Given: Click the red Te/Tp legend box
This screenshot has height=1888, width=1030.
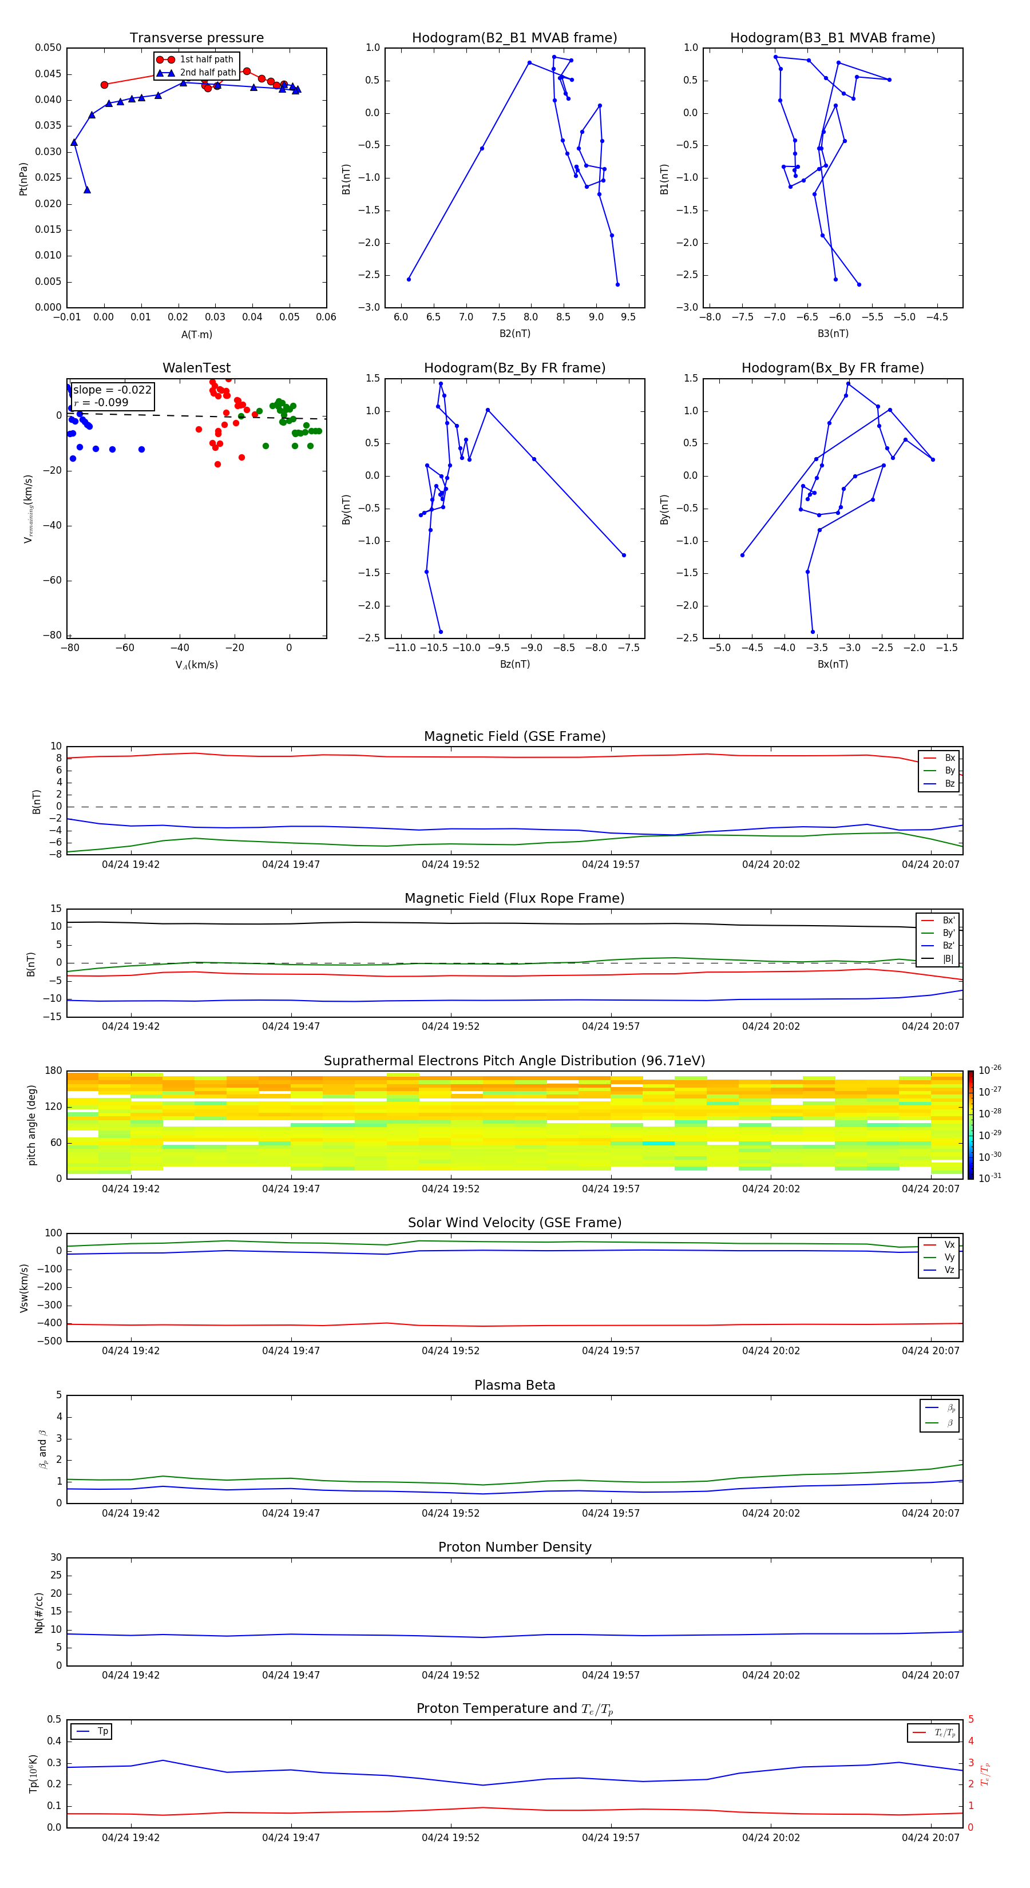Looking at the screenshot, I should pos(933,1732).
